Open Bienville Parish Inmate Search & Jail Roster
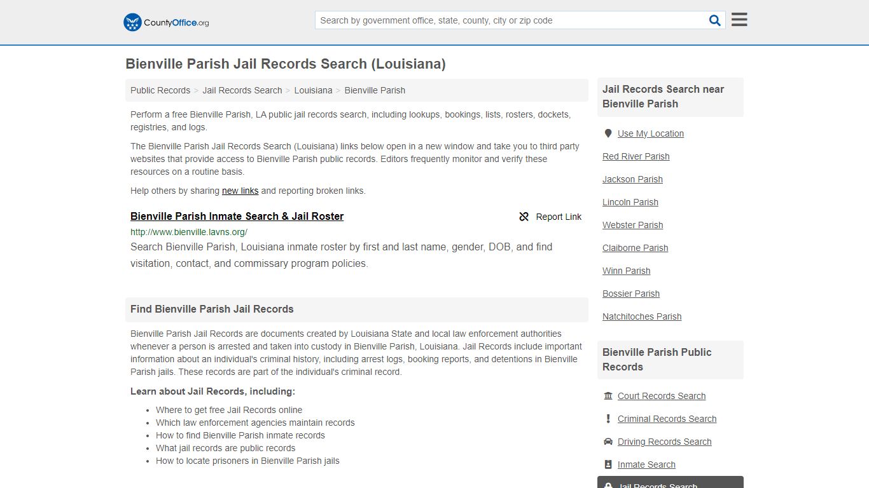The height and width of the screenshot is (488, 869). [x=237, y=216]
